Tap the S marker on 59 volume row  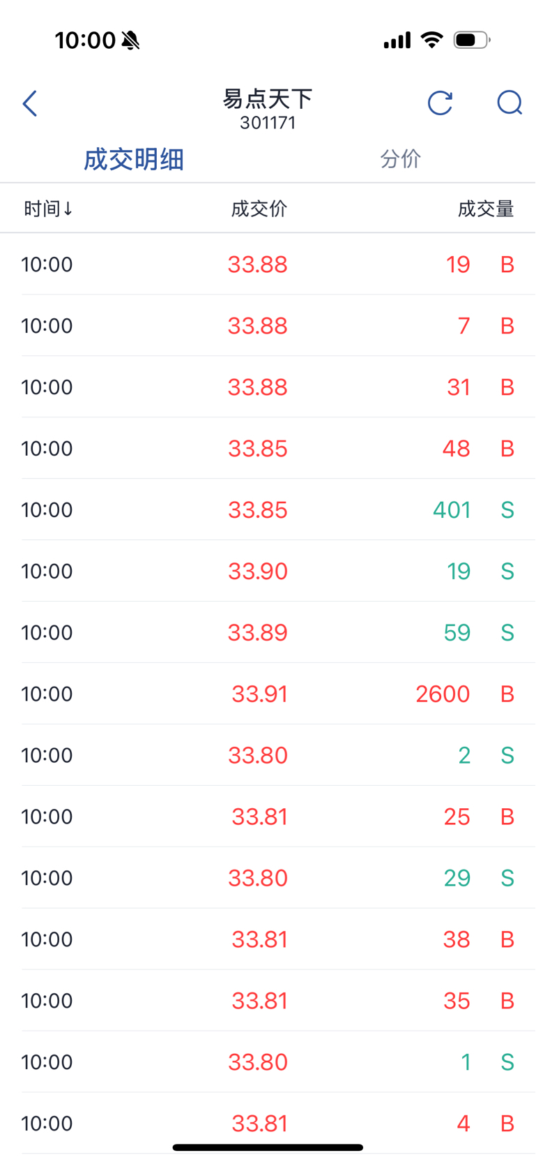coord(507,632)
